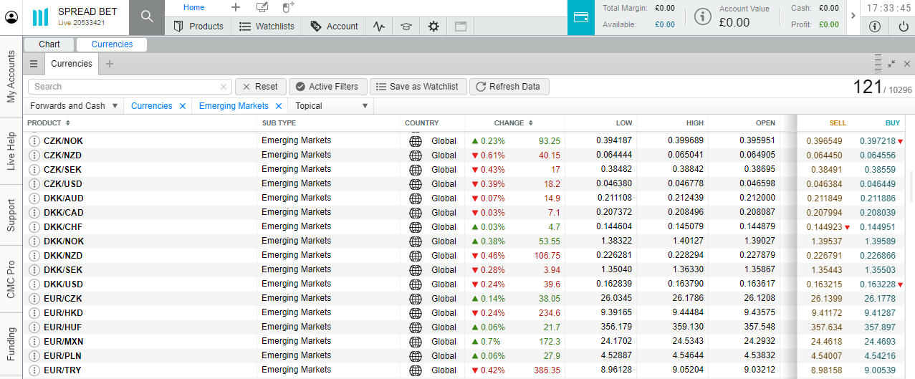Viewport: 915px width, 379px height.
Task: Click the globe icon in EUR/HKD row
Action: (x=415, y=313)
